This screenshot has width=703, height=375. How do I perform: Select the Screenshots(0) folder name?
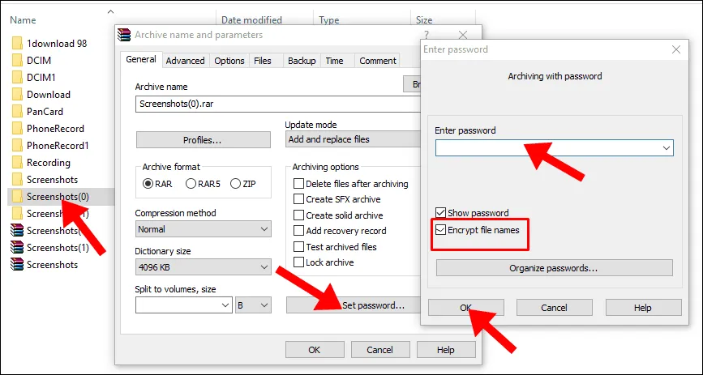58,197
